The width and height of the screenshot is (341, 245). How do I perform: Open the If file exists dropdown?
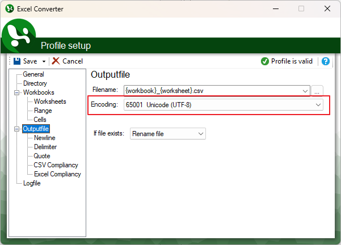pyautogui.click(x=168, y=133)
